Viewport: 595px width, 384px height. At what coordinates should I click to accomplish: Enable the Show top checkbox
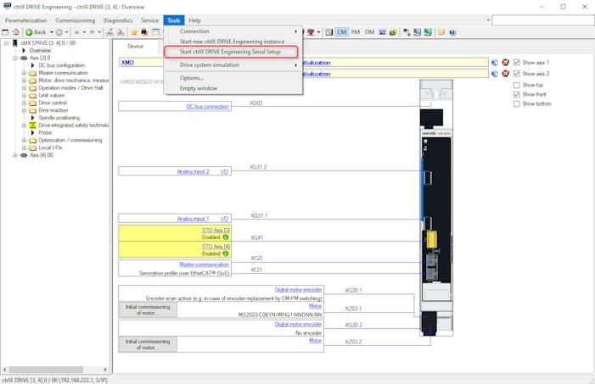[517, 85]
